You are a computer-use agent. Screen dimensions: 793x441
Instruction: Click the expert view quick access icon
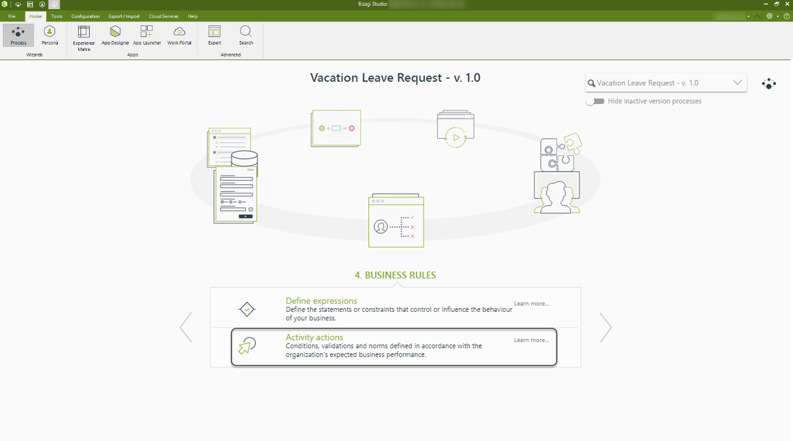click(x=30, y=4)
